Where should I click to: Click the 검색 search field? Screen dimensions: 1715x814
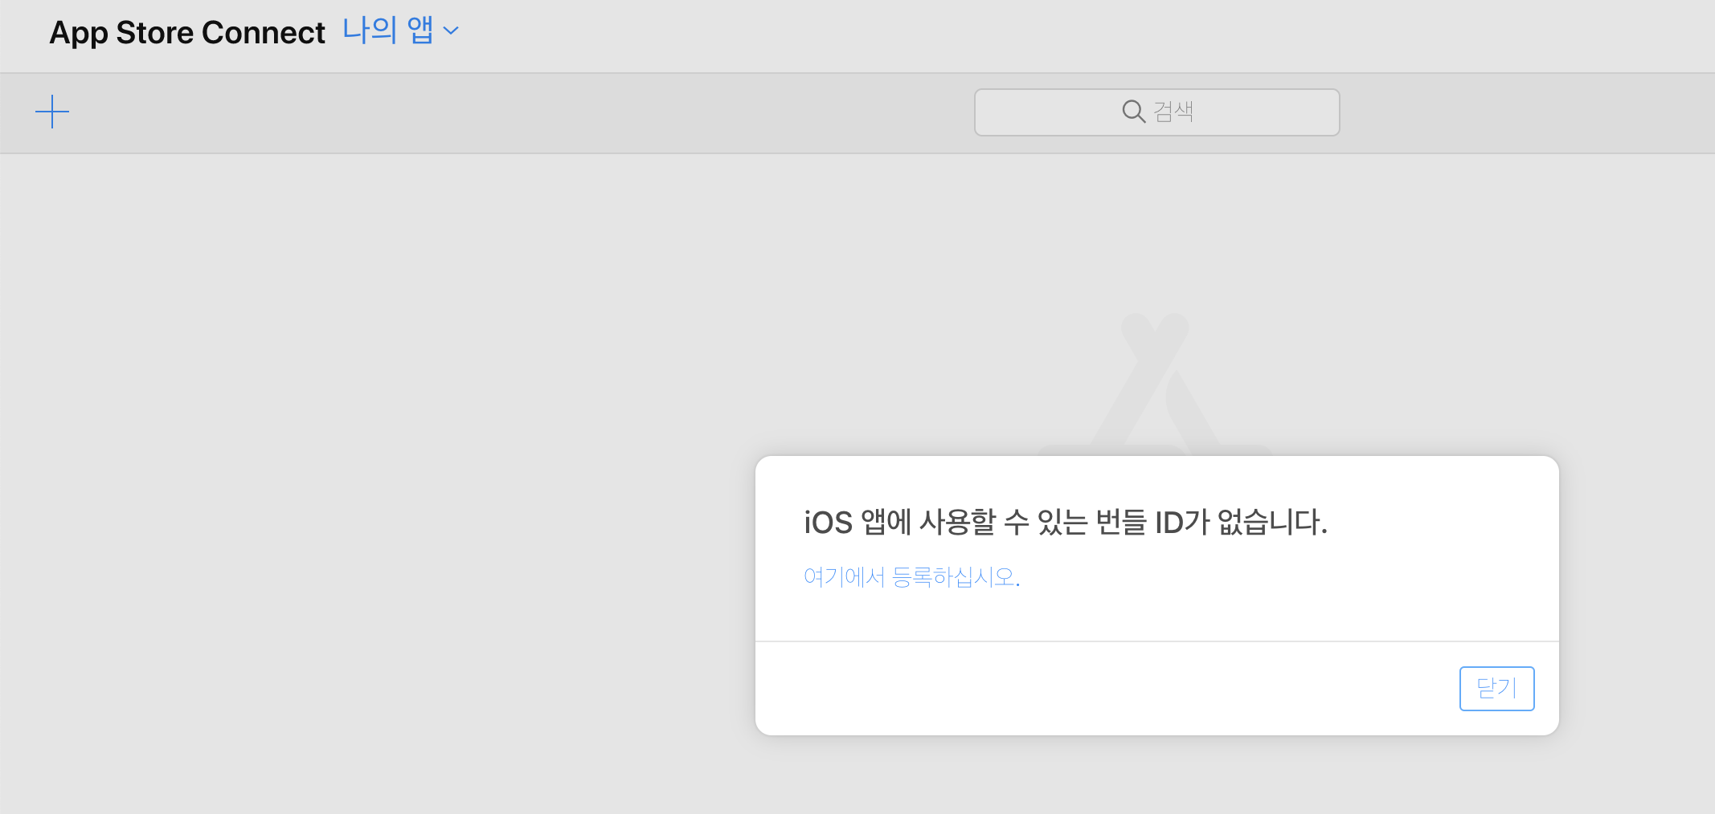(1156, 112)
